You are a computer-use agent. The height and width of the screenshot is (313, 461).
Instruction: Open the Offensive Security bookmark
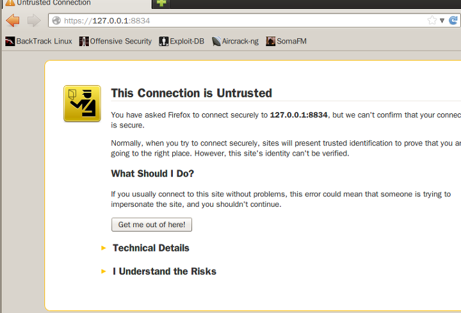click(115, 41)
